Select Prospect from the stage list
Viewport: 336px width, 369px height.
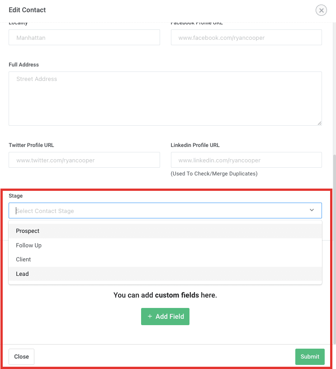tap(28, 231)
